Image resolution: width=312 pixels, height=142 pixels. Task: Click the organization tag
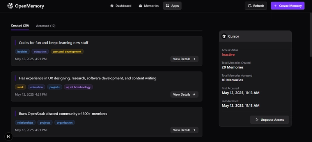pos(65,123)
